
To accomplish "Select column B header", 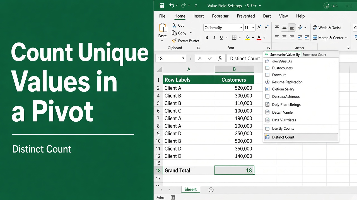I will (x=234, y=69).
